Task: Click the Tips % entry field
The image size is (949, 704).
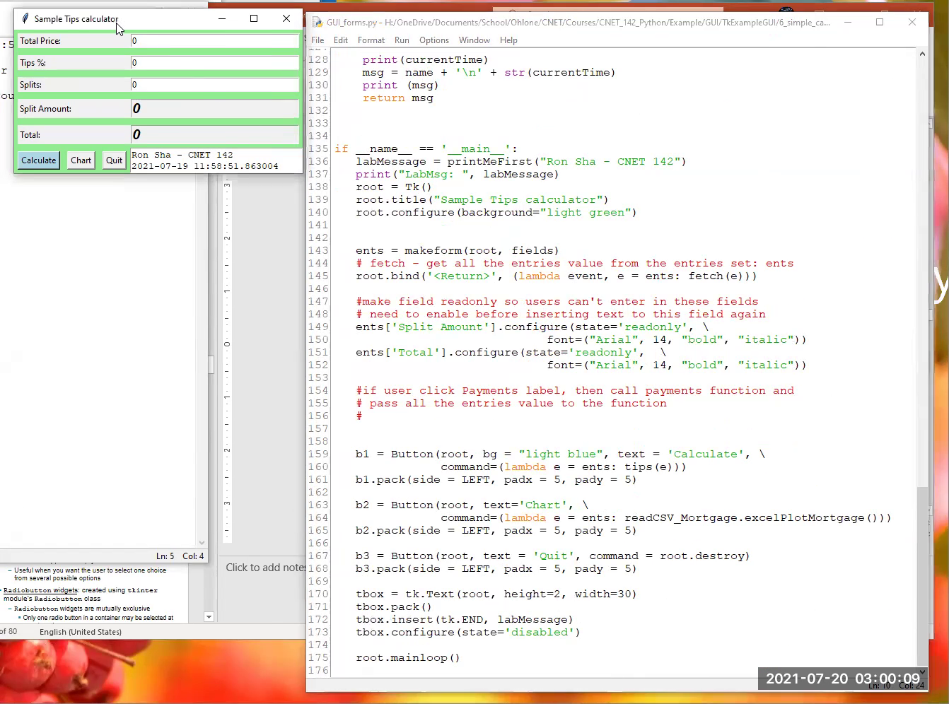Action: 214,62
